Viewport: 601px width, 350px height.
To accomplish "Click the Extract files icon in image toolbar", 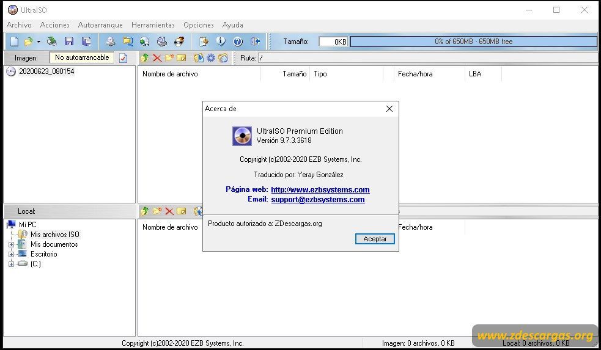I will tap(199, 58).
